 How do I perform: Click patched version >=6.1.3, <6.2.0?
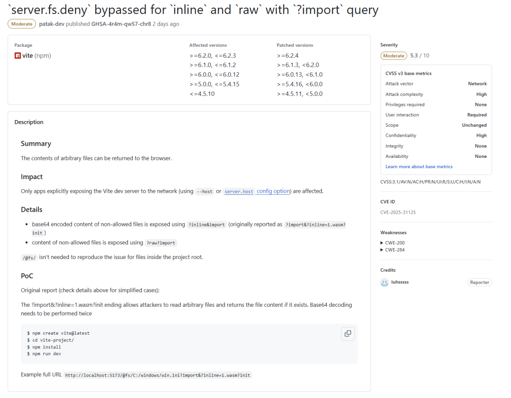pyautogui.click(x=298, y=65)
